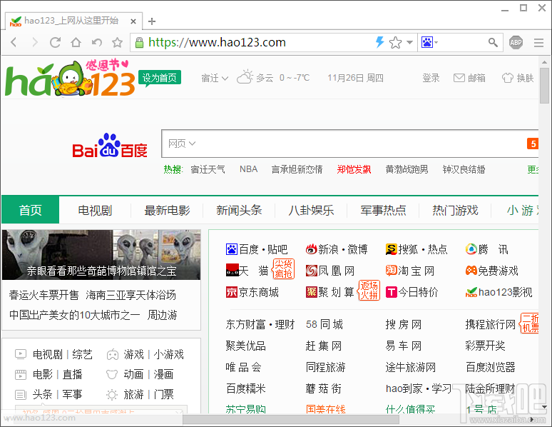Open 腾讯 link

pyautogui.click(x=487, y=249)
